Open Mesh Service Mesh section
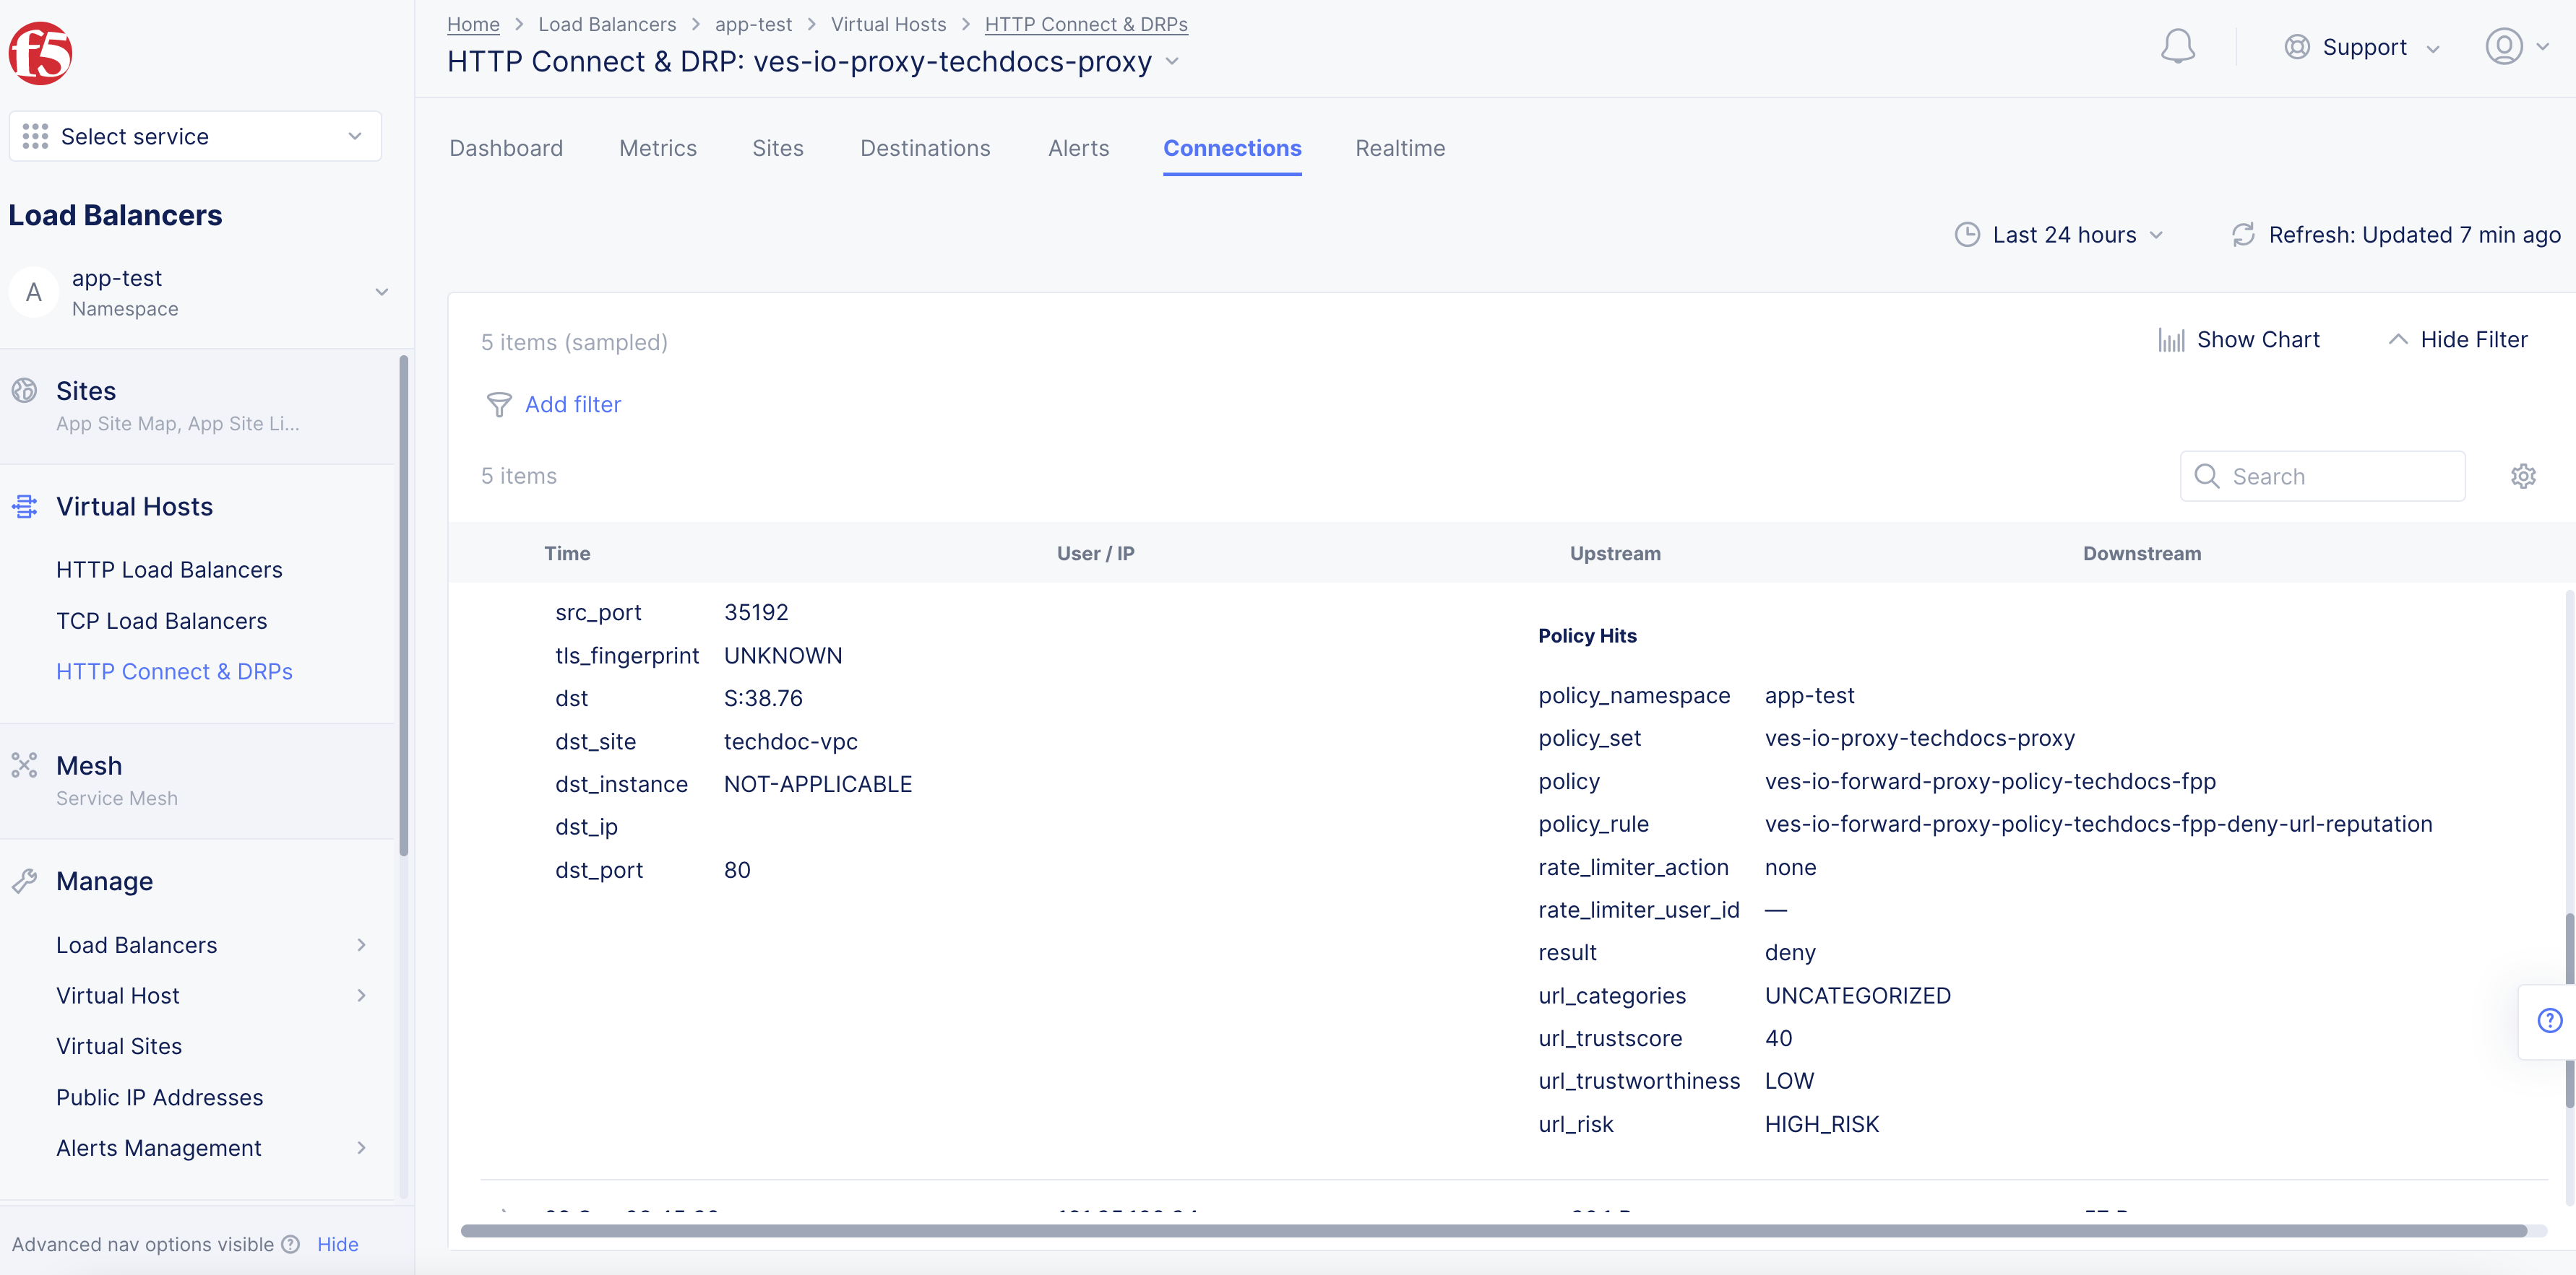The width and height of the screenshot is (2576, 1275). coord(89,765)
